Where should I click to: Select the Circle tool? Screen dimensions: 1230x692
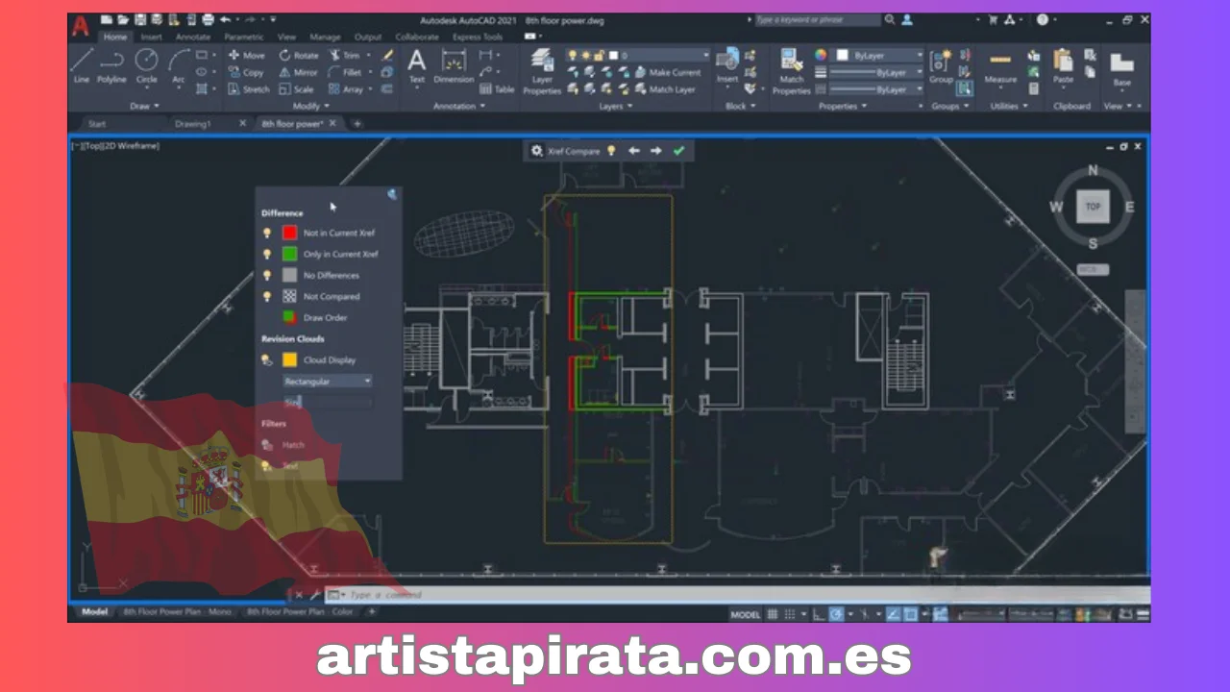point(146,65)
